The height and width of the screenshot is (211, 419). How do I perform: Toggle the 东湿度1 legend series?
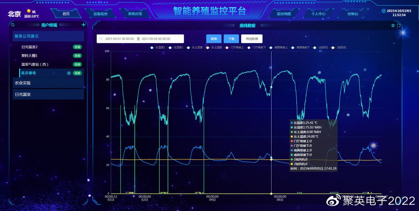[176, 47]
